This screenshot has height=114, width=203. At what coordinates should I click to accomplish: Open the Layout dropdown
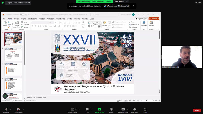coord(25,22)
